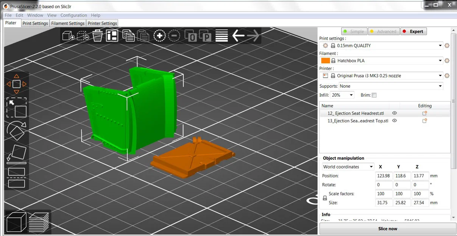457x236 pixels.
Task: Switch to 3D editor view cube icon
Action: [16, 222]
